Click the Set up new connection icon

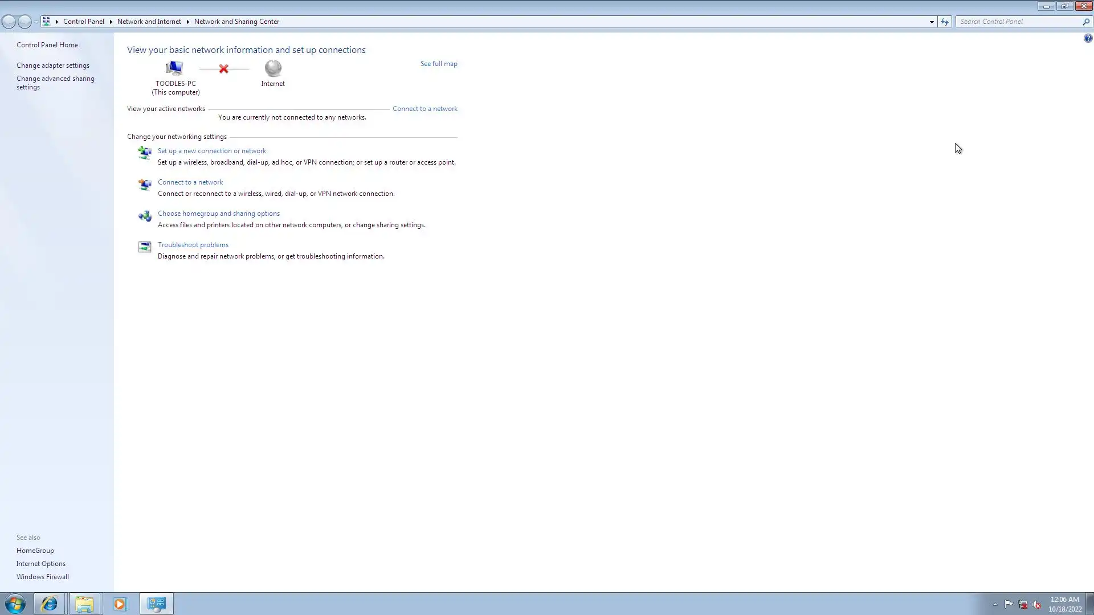pos(145,153)
